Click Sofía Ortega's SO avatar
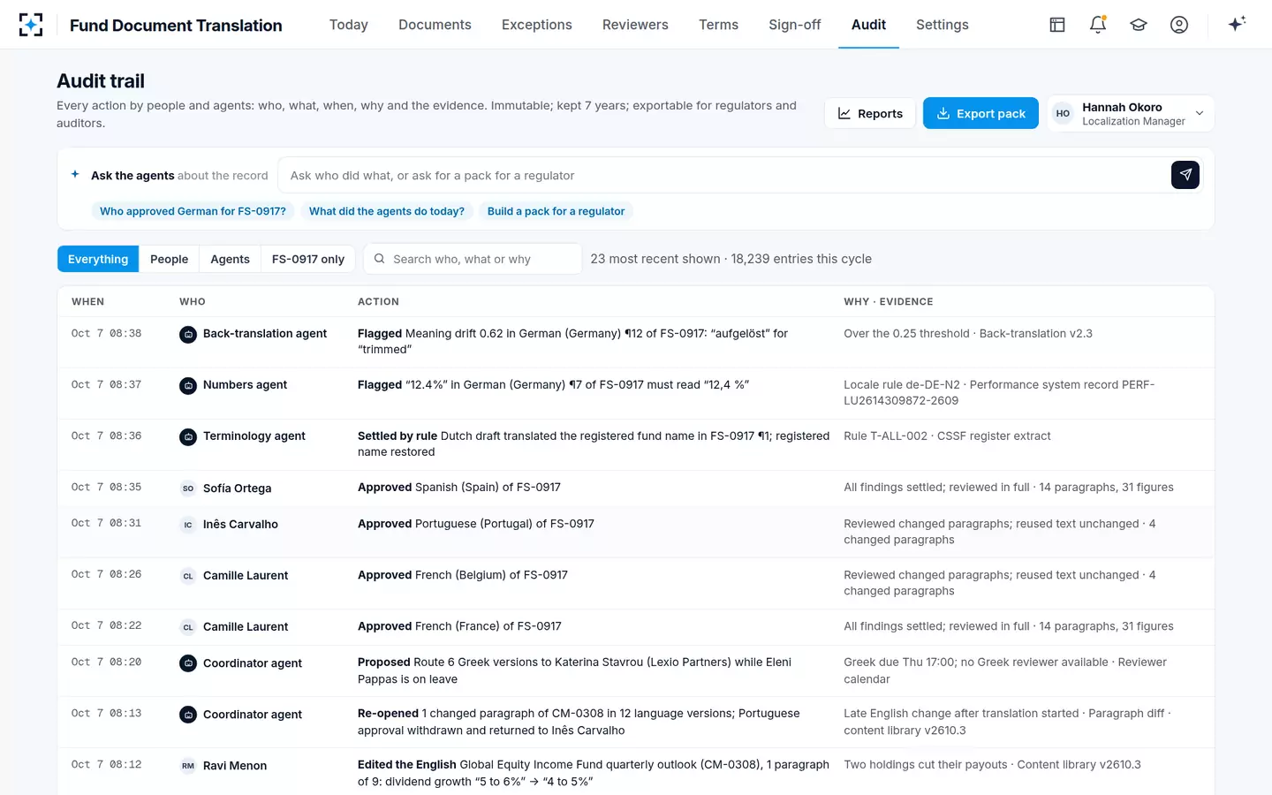The image size is (1272, 795). [188, 488]
